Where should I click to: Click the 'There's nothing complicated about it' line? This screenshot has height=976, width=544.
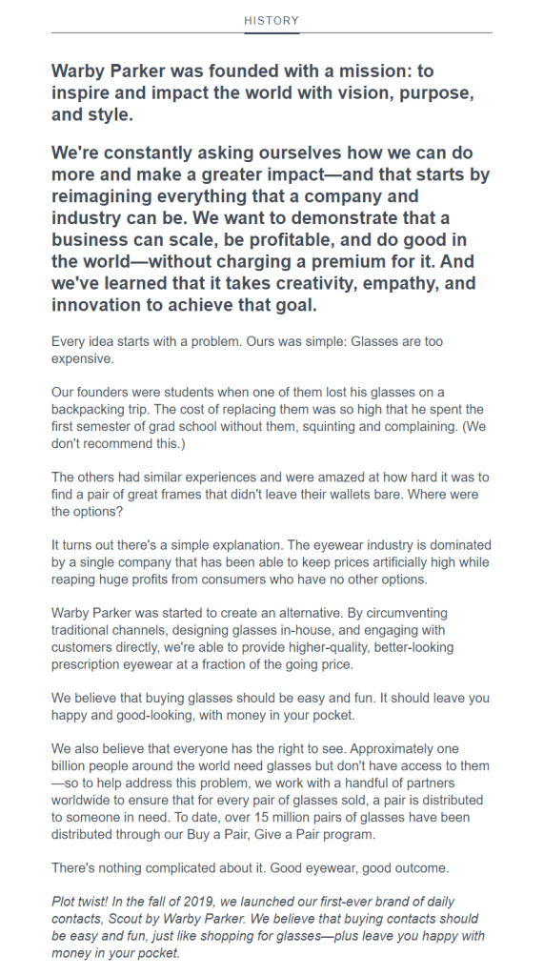coord(251,868)
